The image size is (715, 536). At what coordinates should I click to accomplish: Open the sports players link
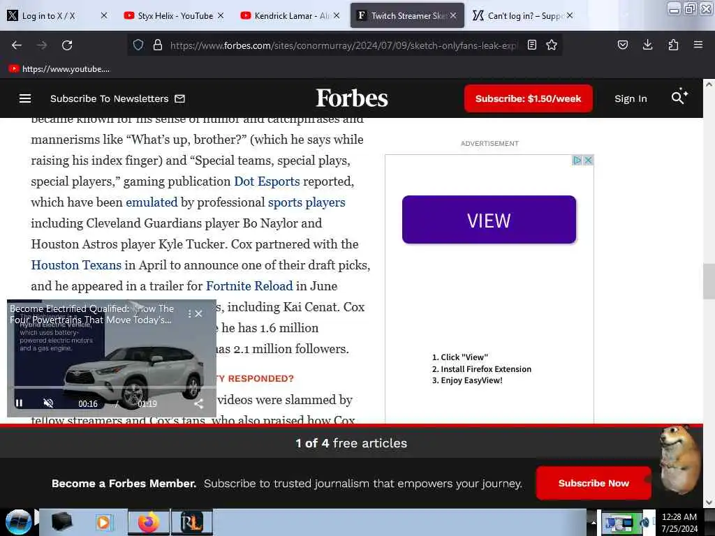pyautogui.click(x=307, y=202)
